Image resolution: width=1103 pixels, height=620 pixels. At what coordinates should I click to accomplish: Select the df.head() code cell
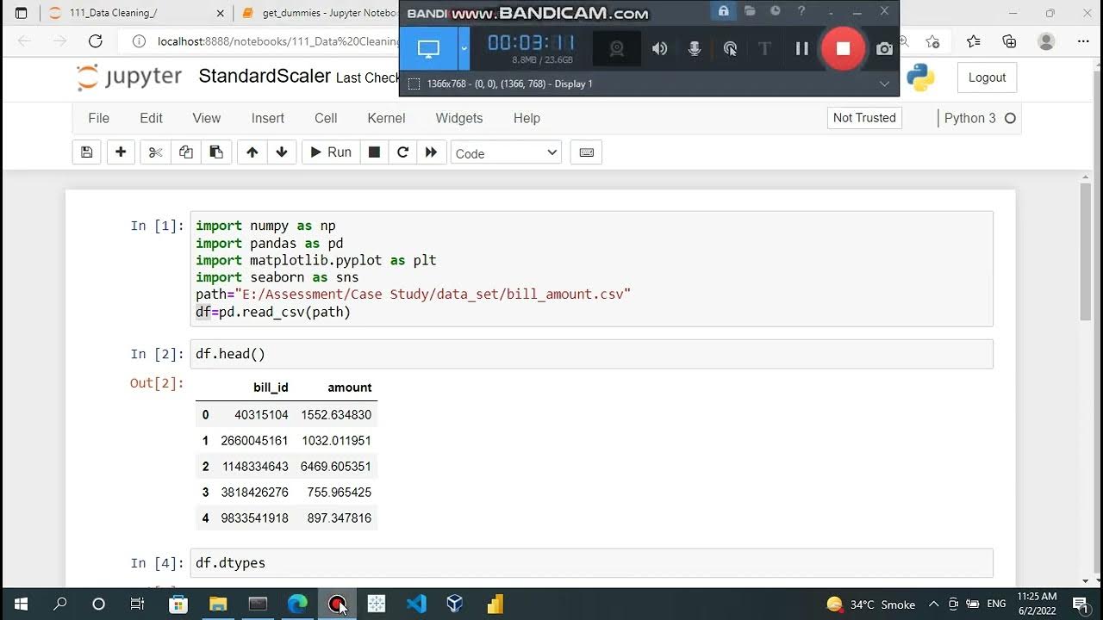pos(591,354)
